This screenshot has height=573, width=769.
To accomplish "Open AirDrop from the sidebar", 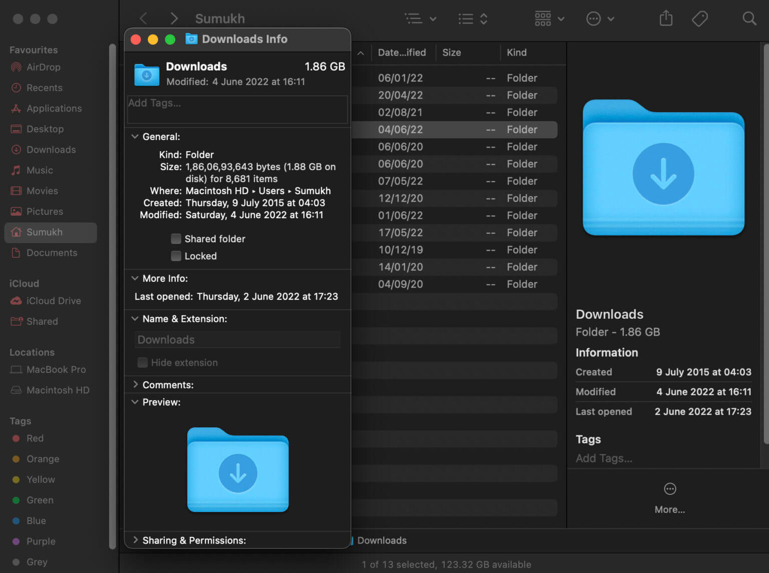I will (43, 67).
